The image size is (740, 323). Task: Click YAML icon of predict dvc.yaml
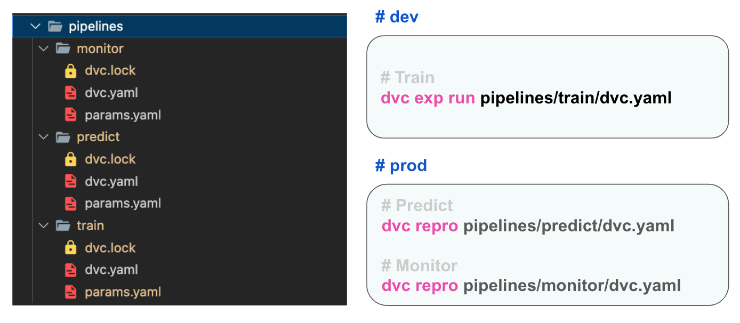pos(70,181)
